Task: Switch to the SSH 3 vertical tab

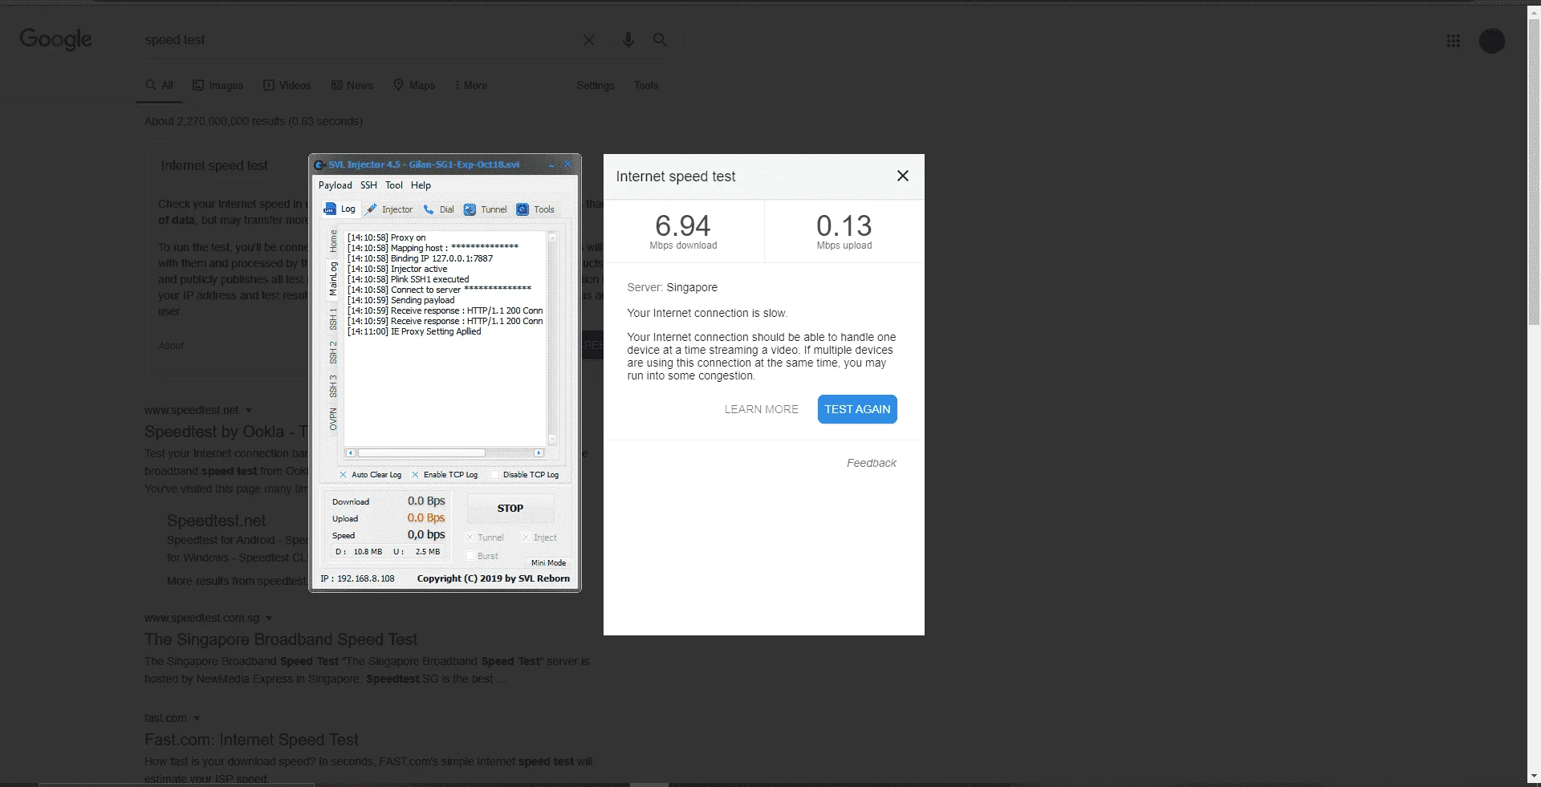Action: point(333,387)
